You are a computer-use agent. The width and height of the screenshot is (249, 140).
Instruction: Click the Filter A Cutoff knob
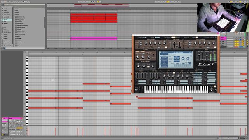coord(137,57)
